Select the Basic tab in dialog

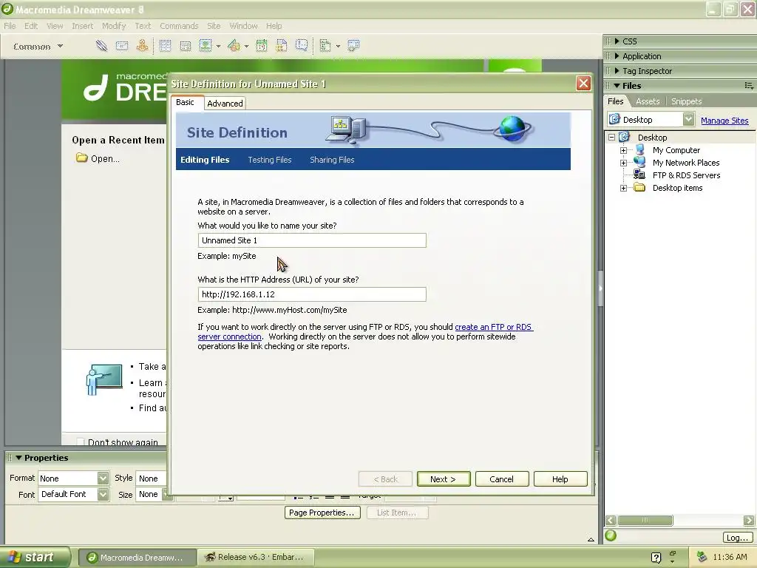point(185,102)
